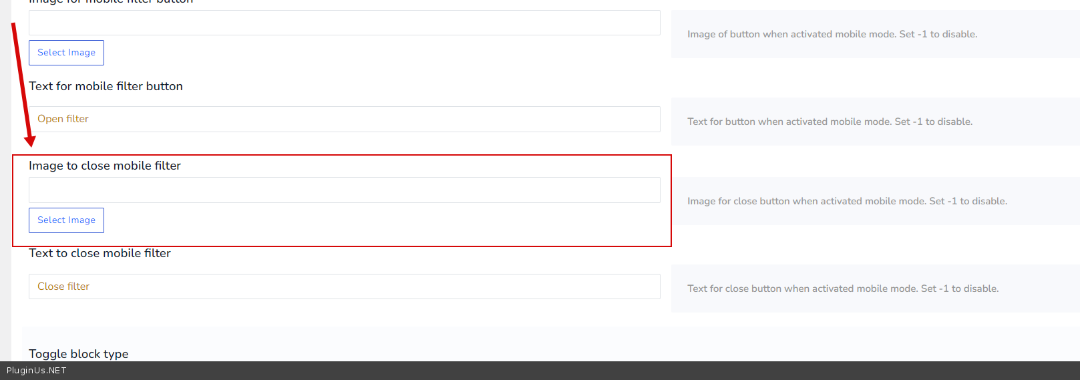Click the empty 'Image to close mobile filter' field
This screenshot has width=1080, height=380.
pyautogui.click(x=344, y=190)
